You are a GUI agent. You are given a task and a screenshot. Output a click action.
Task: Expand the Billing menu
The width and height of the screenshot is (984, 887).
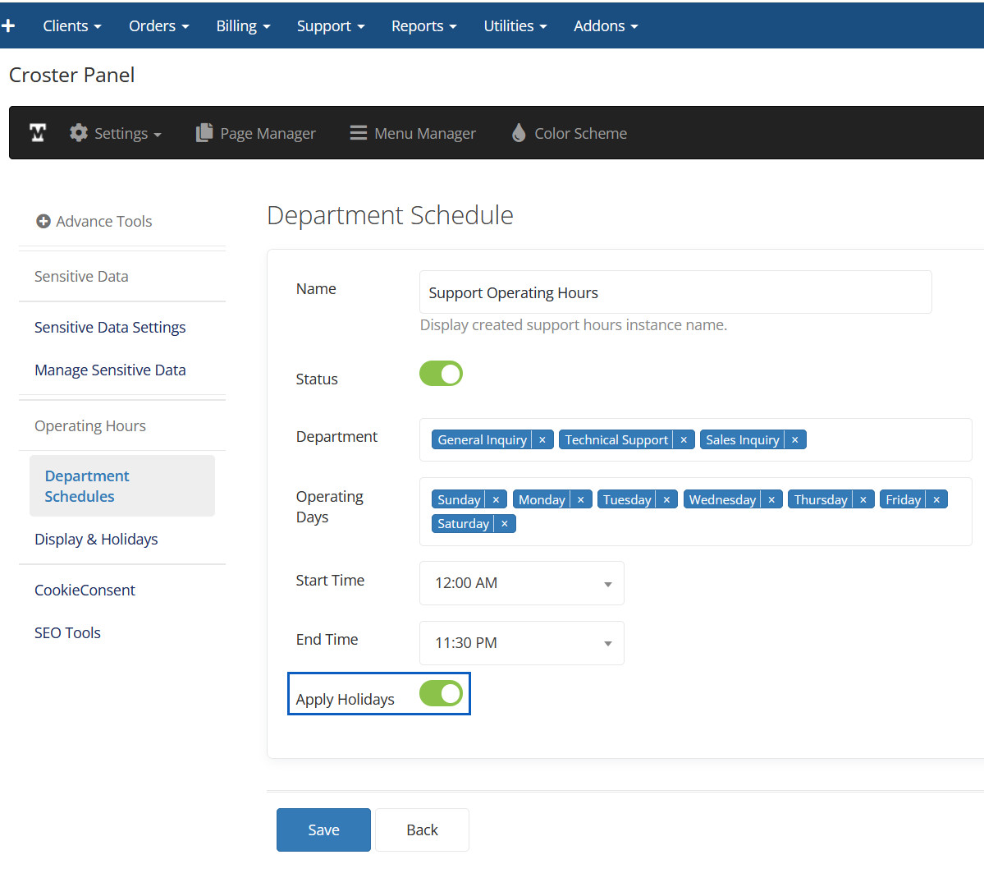243,25
